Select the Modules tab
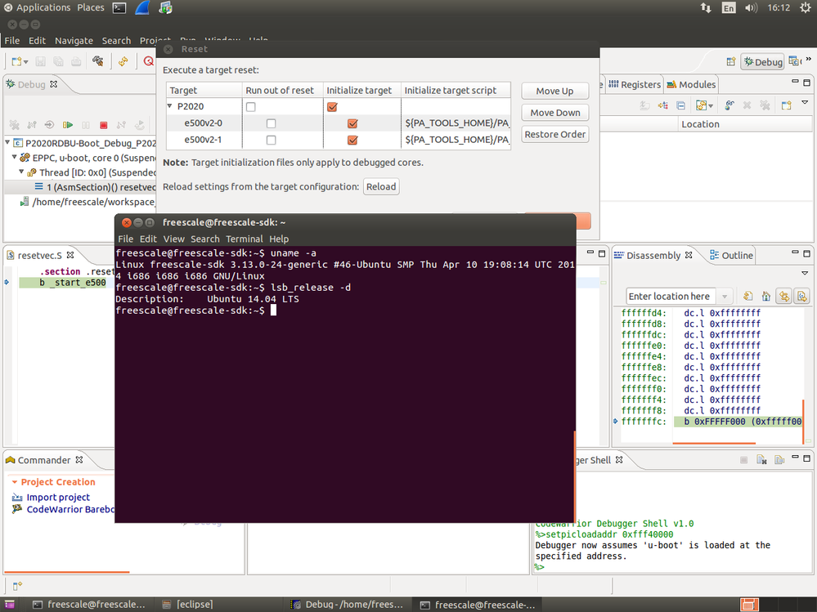The width and height of the screenshot is (817, 612). (691, 84)
